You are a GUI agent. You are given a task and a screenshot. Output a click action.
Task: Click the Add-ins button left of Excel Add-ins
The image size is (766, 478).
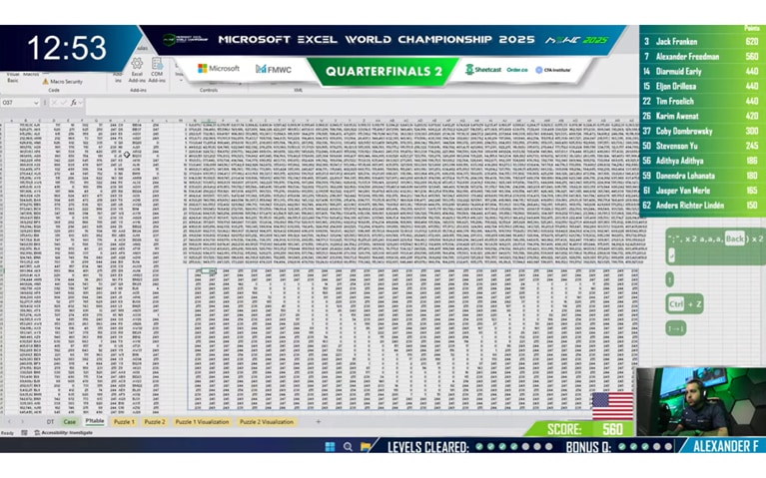[x=118, y=77]
